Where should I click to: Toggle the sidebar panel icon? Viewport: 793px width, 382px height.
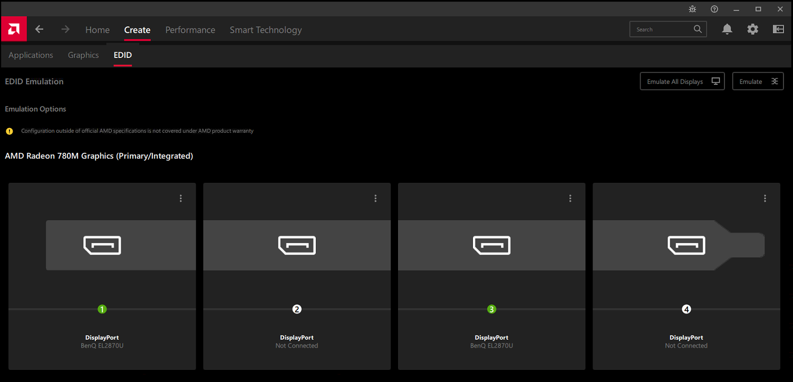[x=778, y=30]
